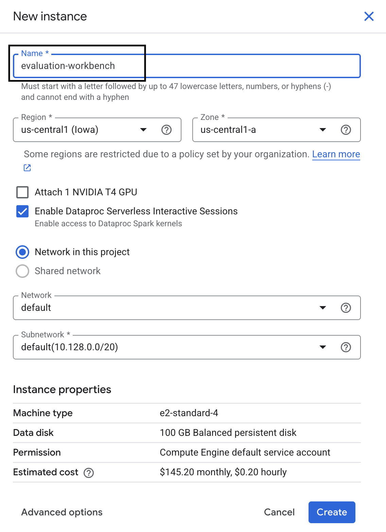Screen dimensions: 386x532
Task: Open the Region dropdown
Action: [143, 130]
